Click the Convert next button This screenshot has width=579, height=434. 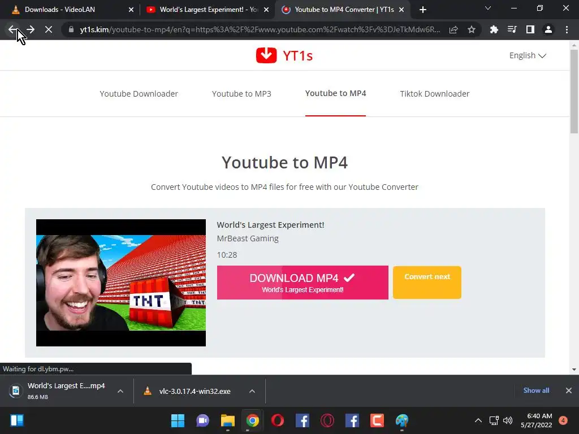[427, 283]
